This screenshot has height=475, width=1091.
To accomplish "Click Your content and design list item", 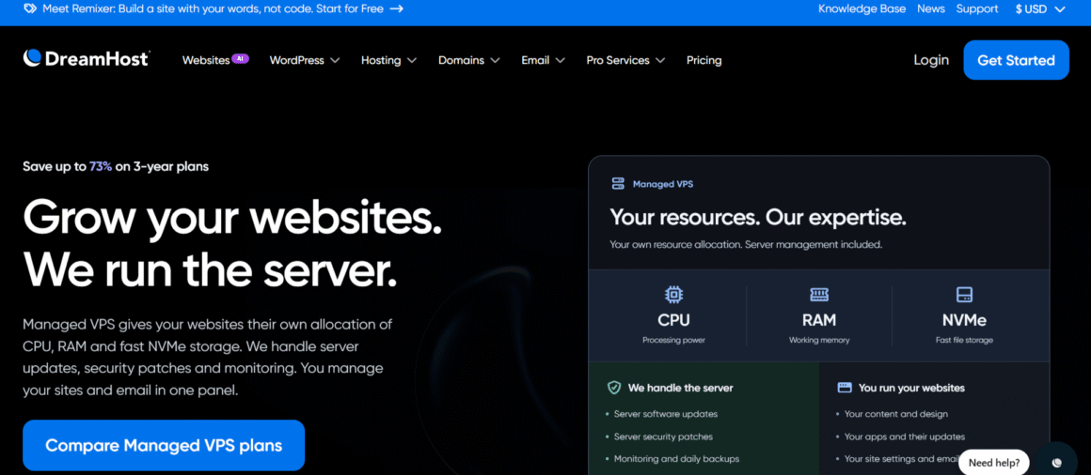I will (896, 414).
